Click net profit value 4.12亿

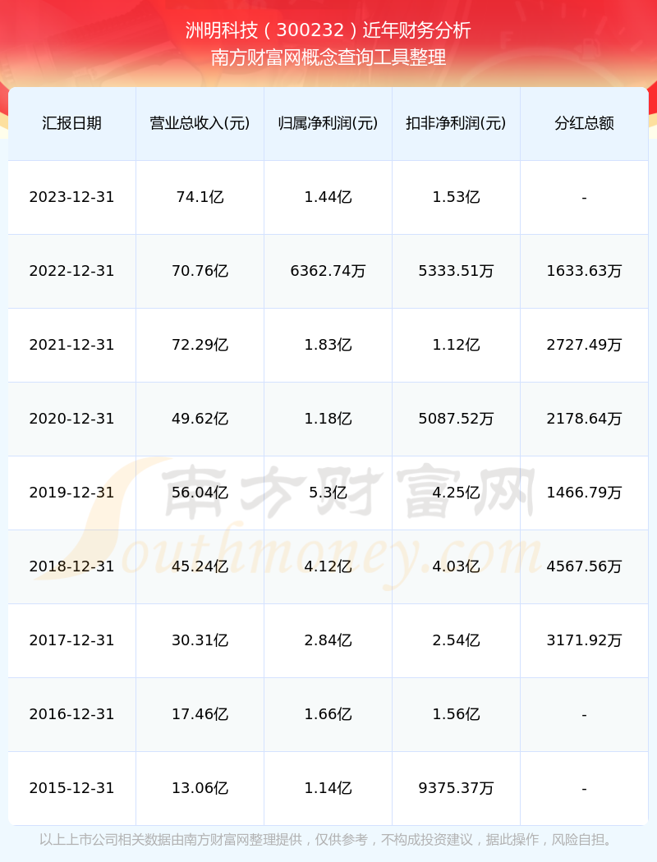(328, 566)
